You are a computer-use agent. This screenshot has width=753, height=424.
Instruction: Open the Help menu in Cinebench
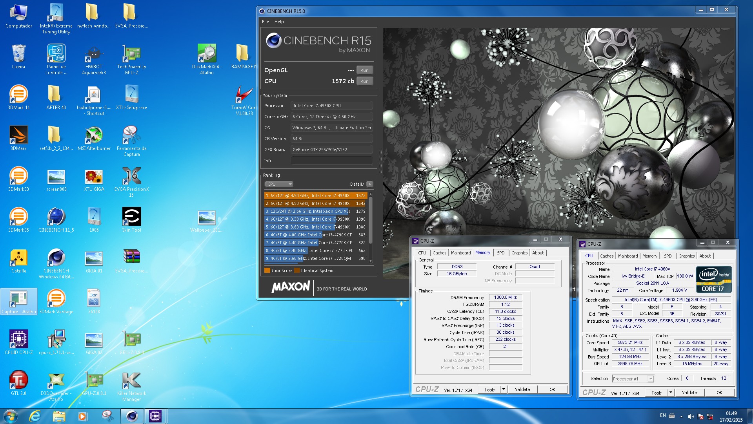point(279,22)
